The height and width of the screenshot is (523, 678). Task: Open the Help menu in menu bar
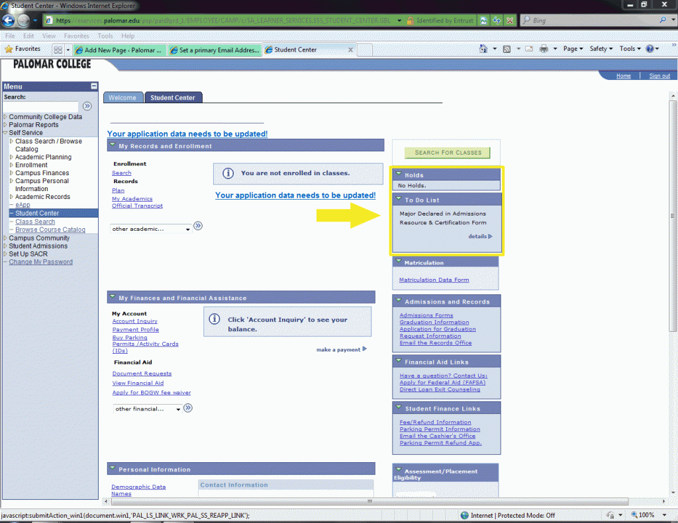tap(128, 36)
